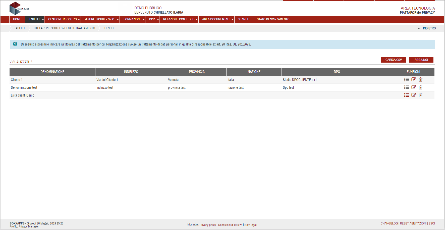Open details list for Cliente 1
445x230 pixels.
coord(407,80)
